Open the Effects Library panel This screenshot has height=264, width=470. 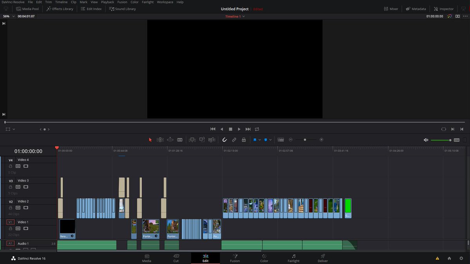pos(60,9)
